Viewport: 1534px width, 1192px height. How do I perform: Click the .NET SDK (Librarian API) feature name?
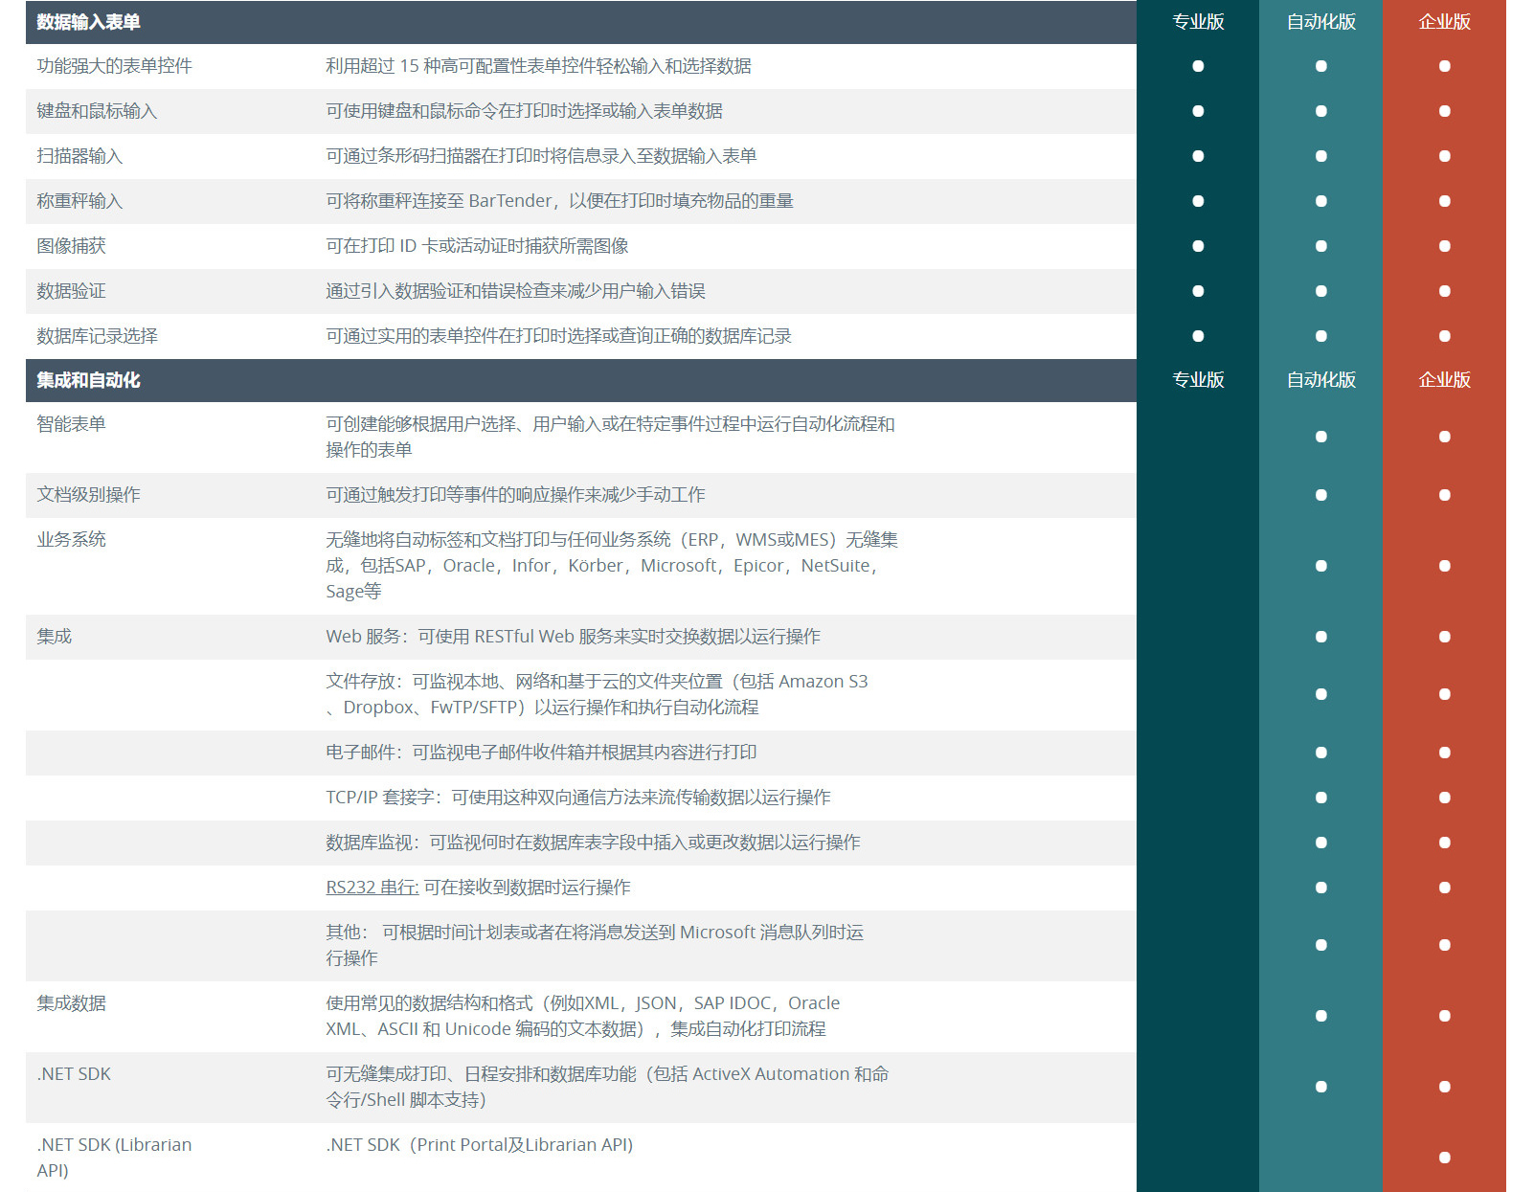[x=114, y=1158]
